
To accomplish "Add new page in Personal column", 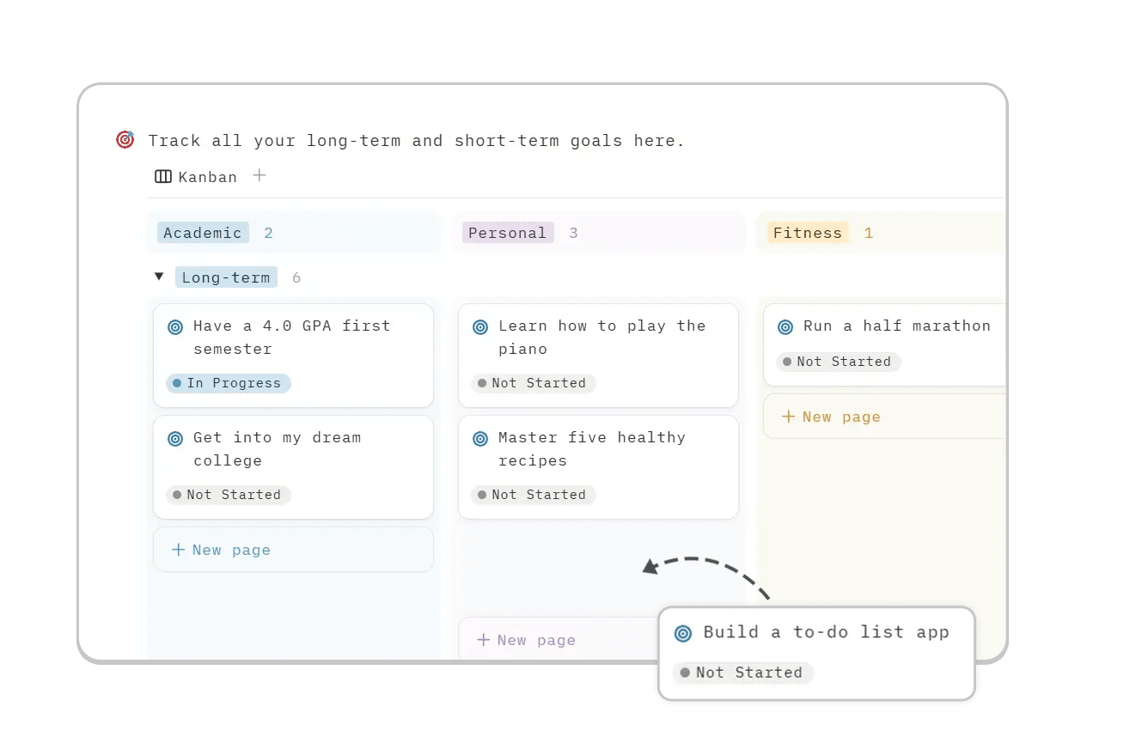I will 527,640.
